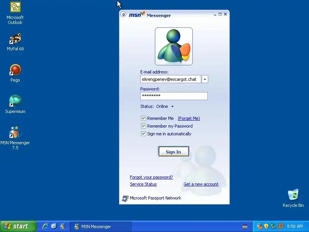Click the orange magnifier tray icon
The image size is (309, 232).
280,226
